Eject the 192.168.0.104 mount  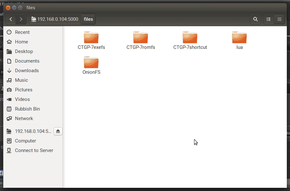pos(58,131)
